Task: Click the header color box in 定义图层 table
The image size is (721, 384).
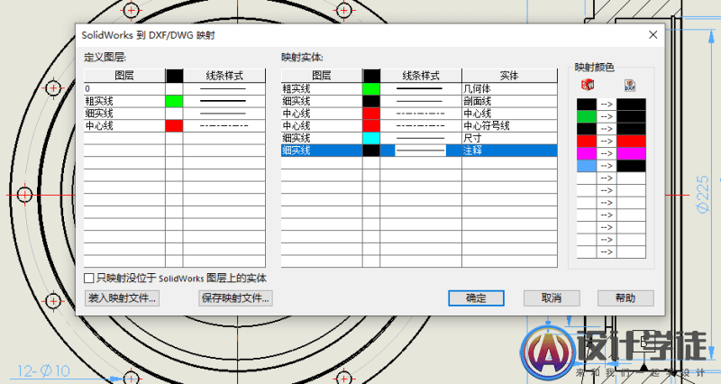Action: coord(174,76)
